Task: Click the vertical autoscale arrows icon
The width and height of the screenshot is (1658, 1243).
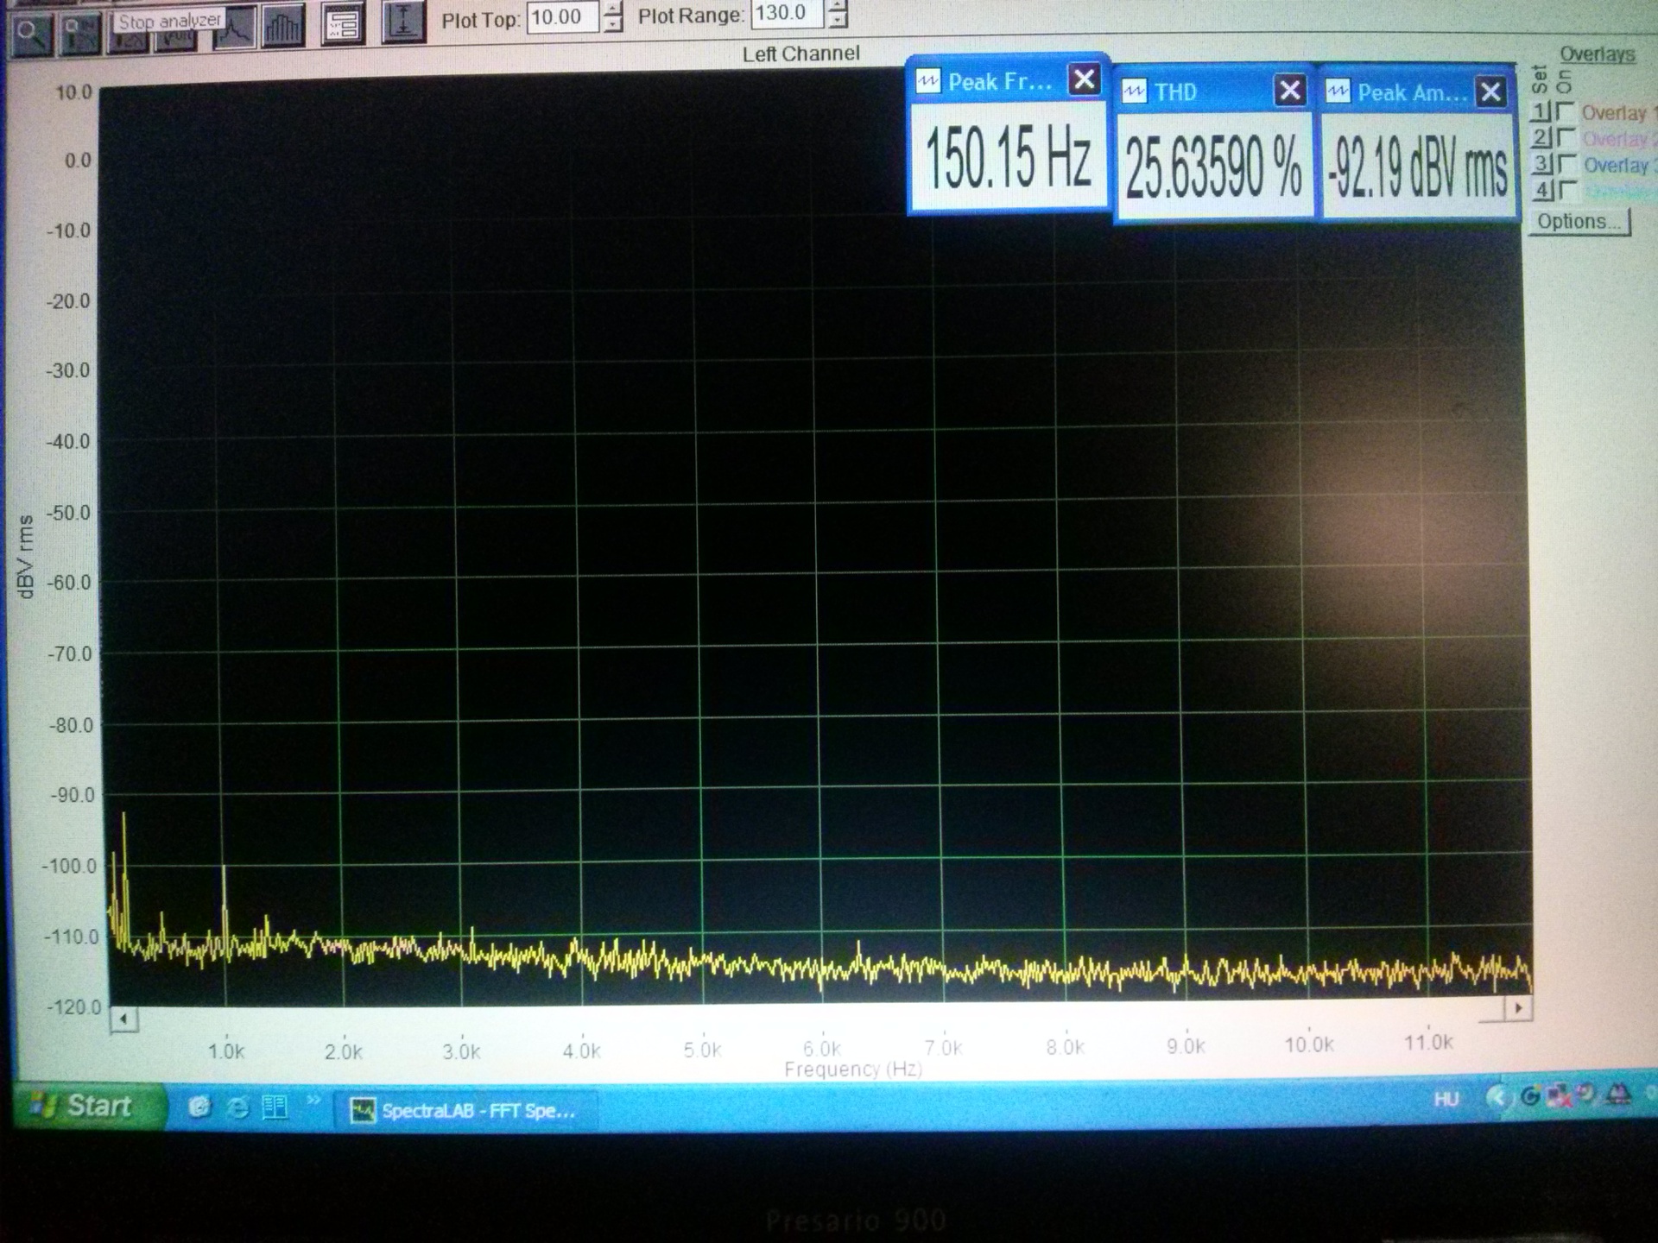Action: coord(402,23)
